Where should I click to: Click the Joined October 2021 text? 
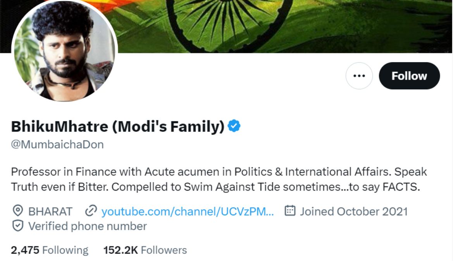point(353,211)
